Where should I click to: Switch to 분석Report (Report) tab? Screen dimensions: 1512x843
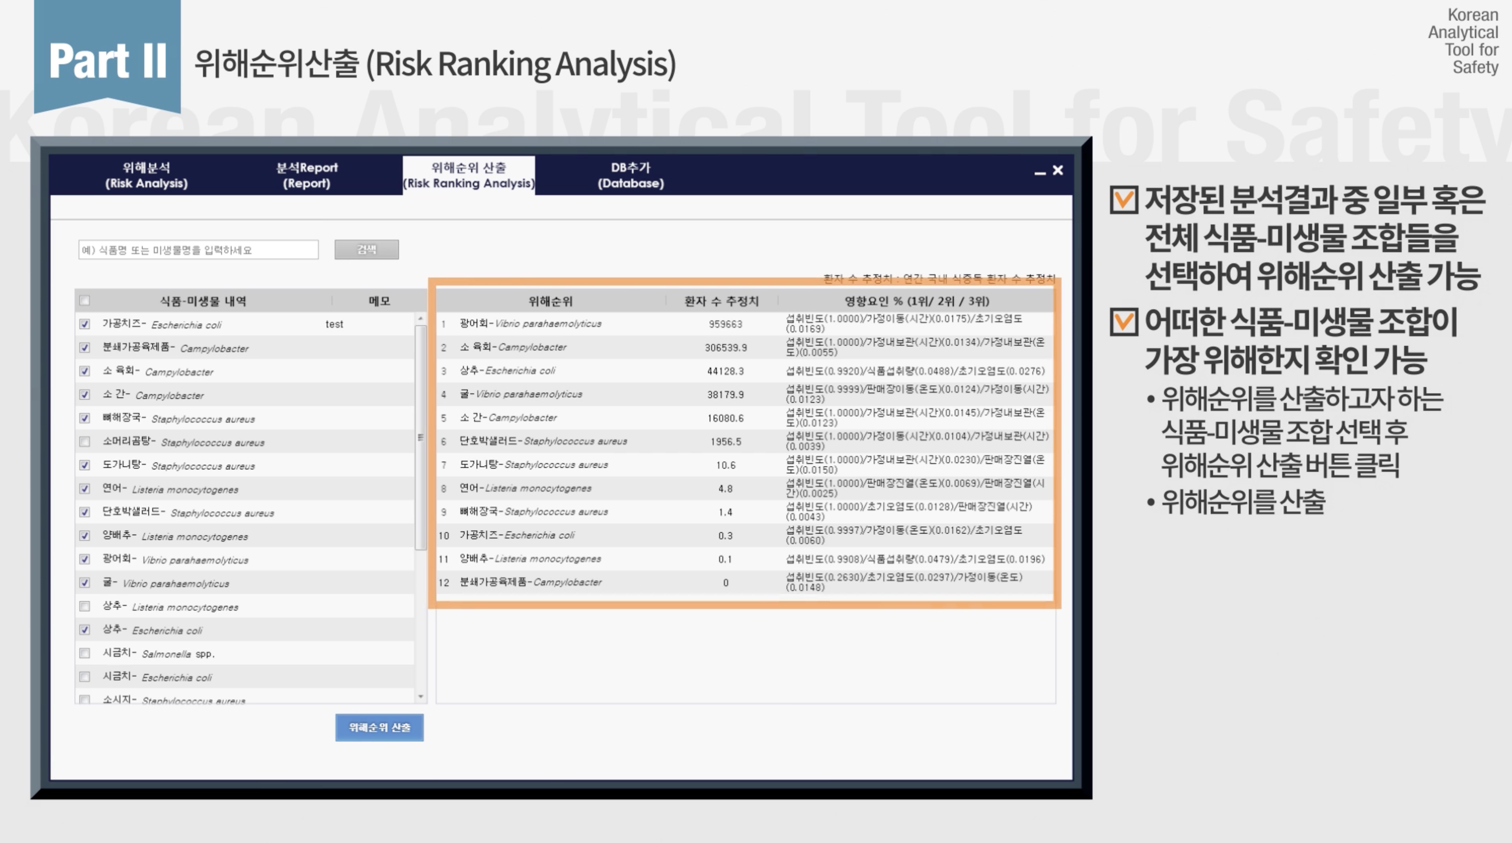click(x=306, y=175)
